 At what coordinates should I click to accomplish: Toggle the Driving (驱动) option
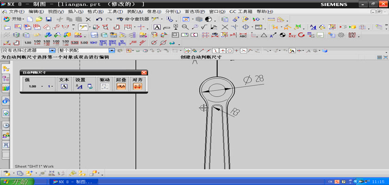pos(105,86)
